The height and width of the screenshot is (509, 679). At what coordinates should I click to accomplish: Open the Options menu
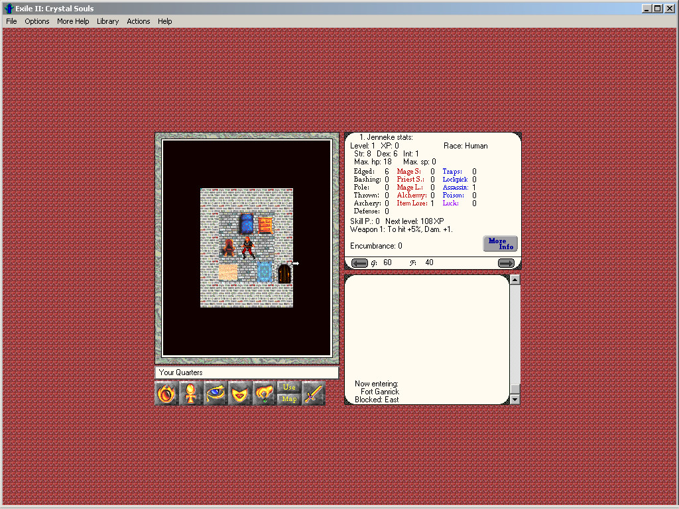(37, 21)
